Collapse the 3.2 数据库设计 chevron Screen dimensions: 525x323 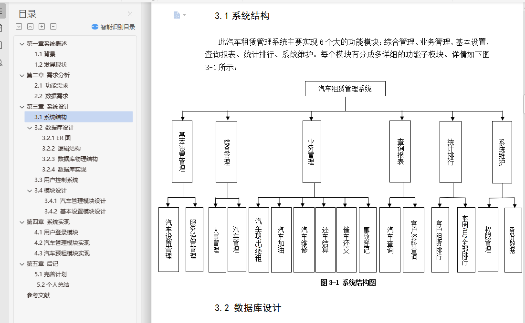coord(30,128)
